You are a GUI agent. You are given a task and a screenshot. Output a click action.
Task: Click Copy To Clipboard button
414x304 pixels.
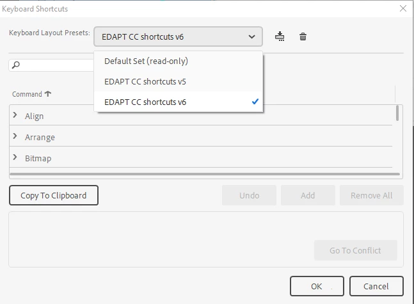tap(54, 195)
